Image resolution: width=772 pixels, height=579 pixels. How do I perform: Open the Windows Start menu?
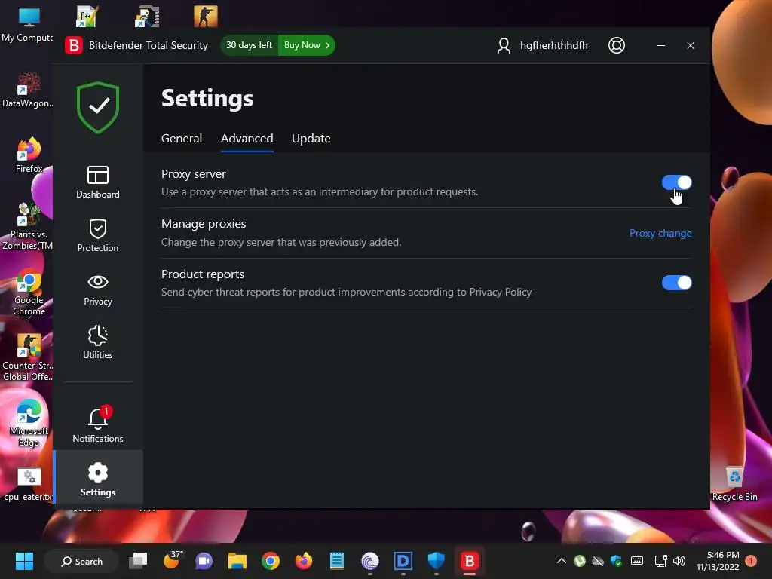tap(24, 561)
